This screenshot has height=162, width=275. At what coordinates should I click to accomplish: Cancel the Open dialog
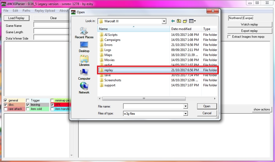tap(207, 113)
